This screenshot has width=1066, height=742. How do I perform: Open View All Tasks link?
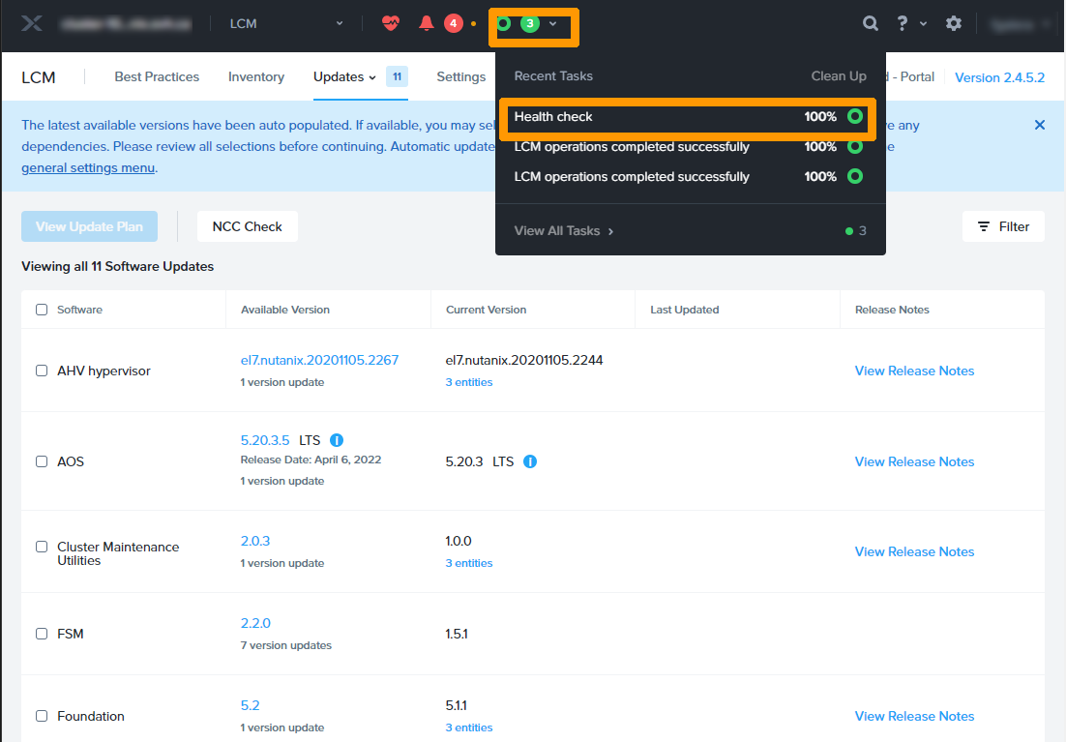click(x=563, y=230)
